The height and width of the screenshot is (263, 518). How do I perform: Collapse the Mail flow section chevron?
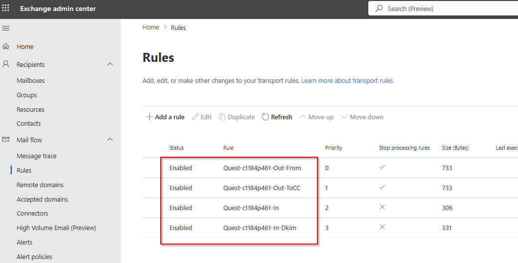[x=110, y=139]
